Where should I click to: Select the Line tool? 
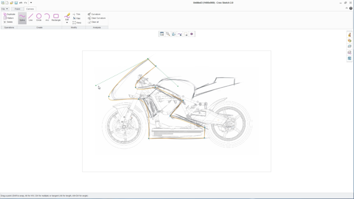pyautogui.click(x=30, y=18)
